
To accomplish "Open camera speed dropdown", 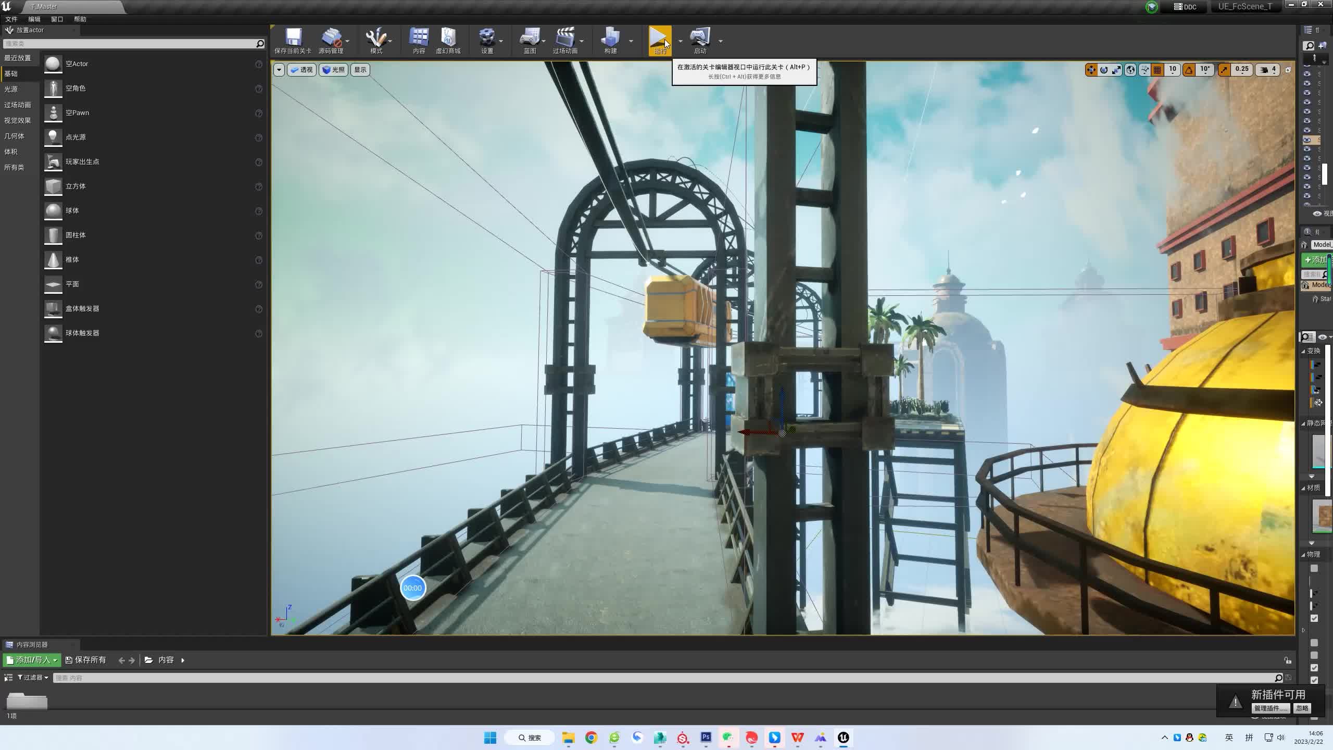I will pyautogui.click(x=1268, y=70).
